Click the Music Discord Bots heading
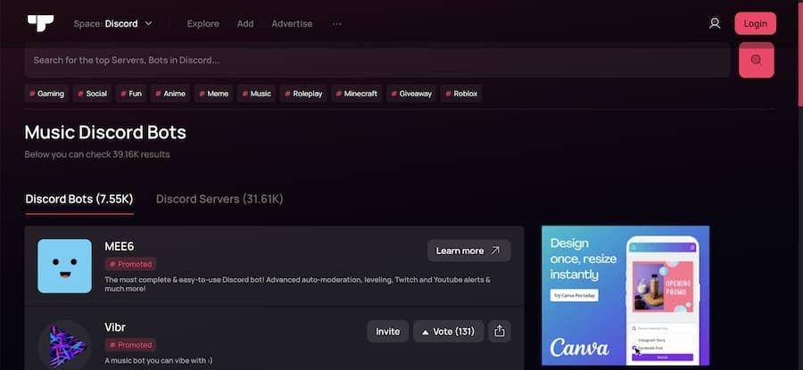This screenshot has width=803, height=370. coord(105,133)
